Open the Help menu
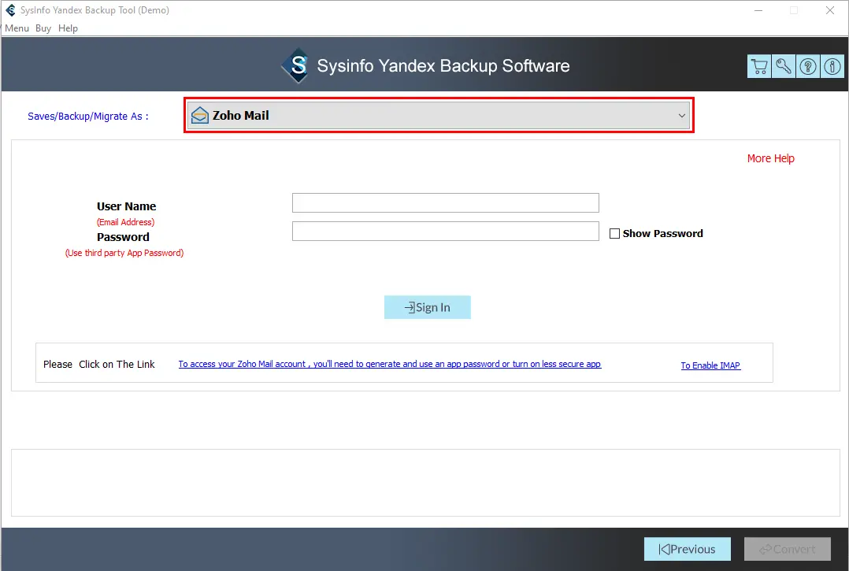 (69, 28)
